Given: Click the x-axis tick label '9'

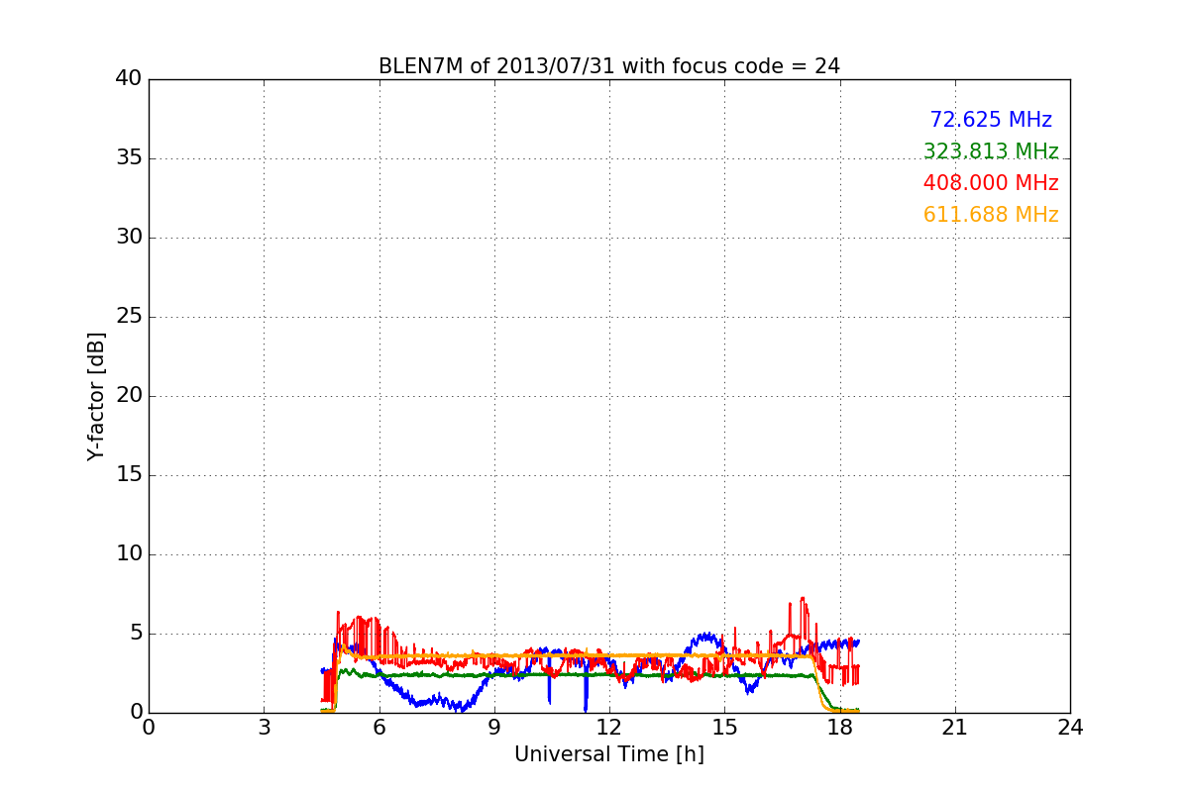Looking at the screenshot, I should coord(494,727).
